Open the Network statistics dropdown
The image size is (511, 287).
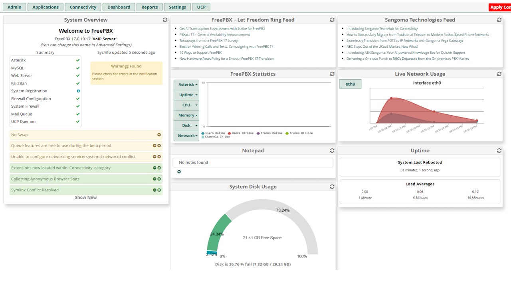point(186,136)
